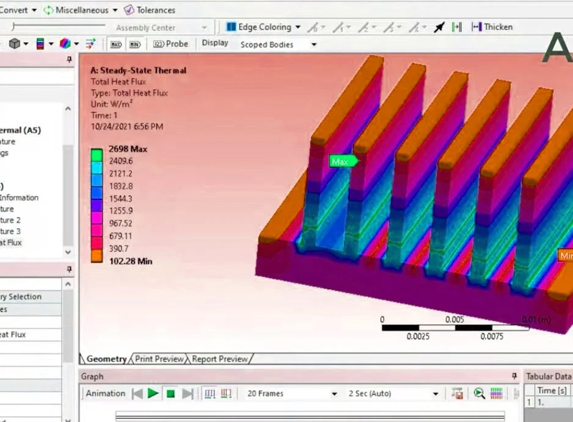Open the 20 Frames dropdown

[334, 394]
